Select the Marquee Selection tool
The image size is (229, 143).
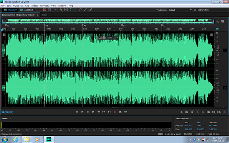[76, 10]
